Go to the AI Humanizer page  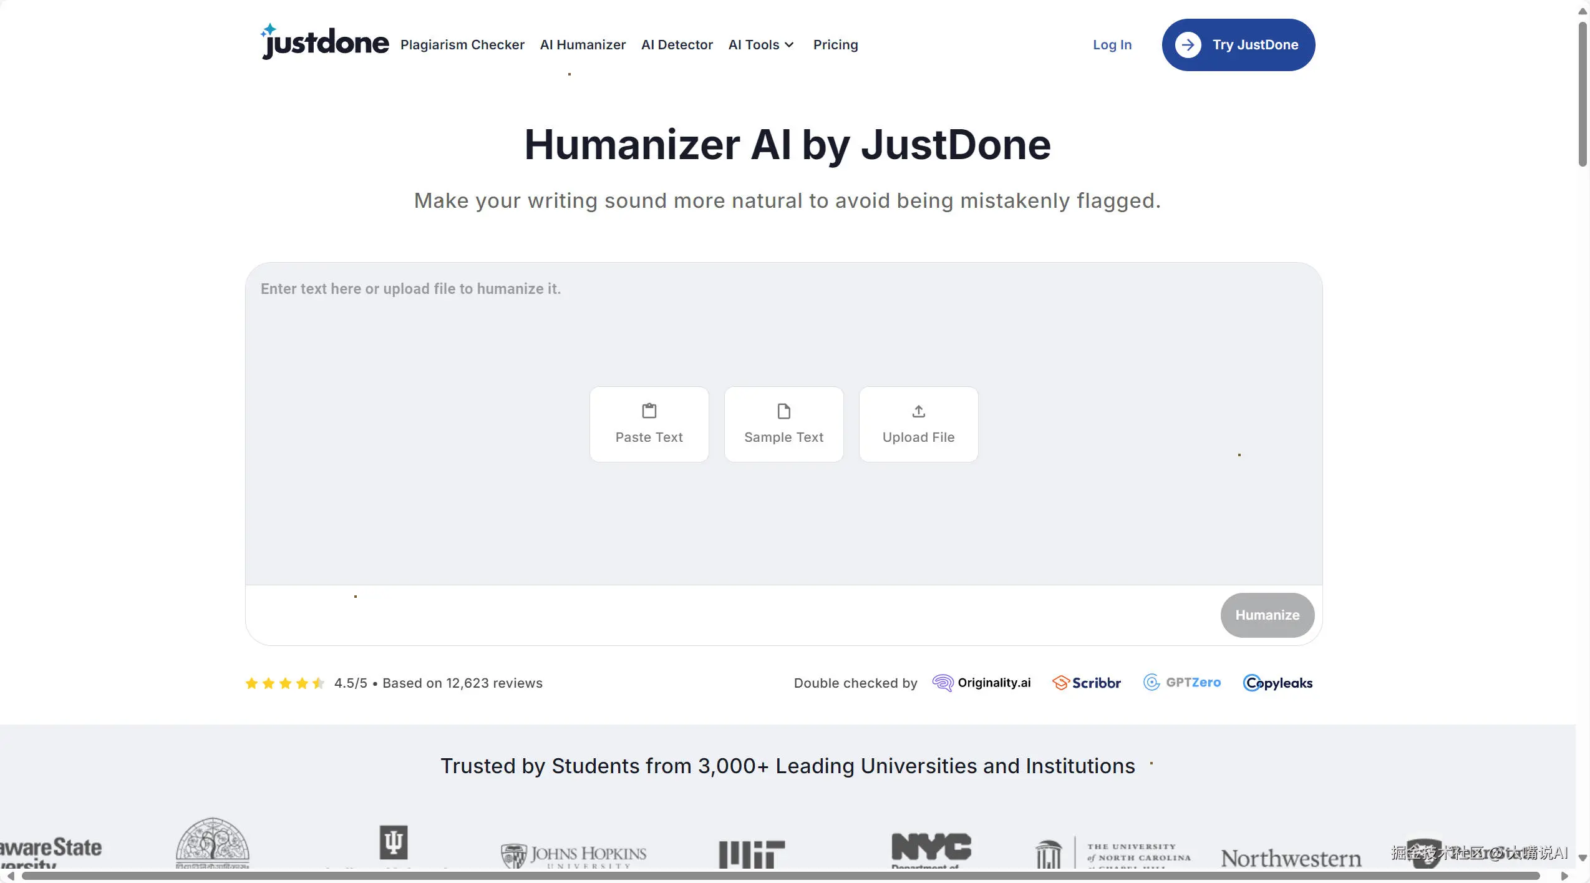[583, 45]
